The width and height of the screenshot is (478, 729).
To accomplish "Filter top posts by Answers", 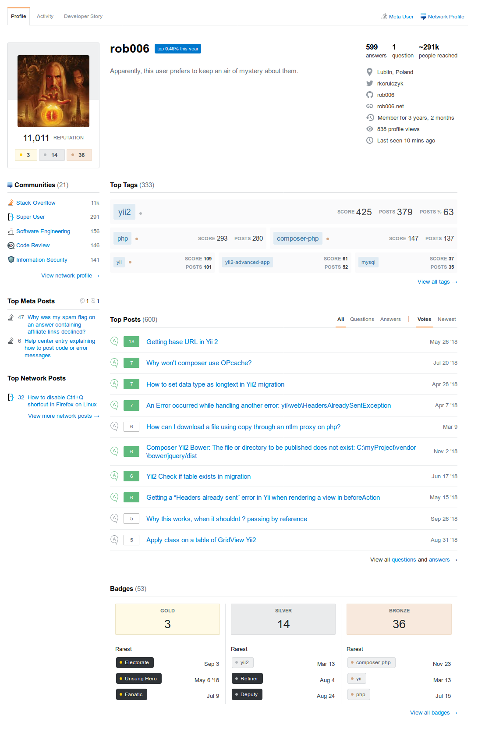I will tap(390, 319).
